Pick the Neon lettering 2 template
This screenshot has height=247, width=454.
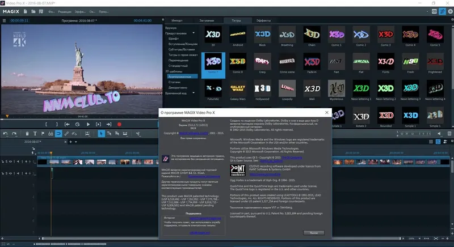(386, 91)
